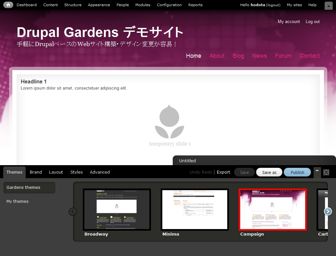Click the temporary slide 1 image
This screenshot has height=256, width=336.
(x=169, y=126)
